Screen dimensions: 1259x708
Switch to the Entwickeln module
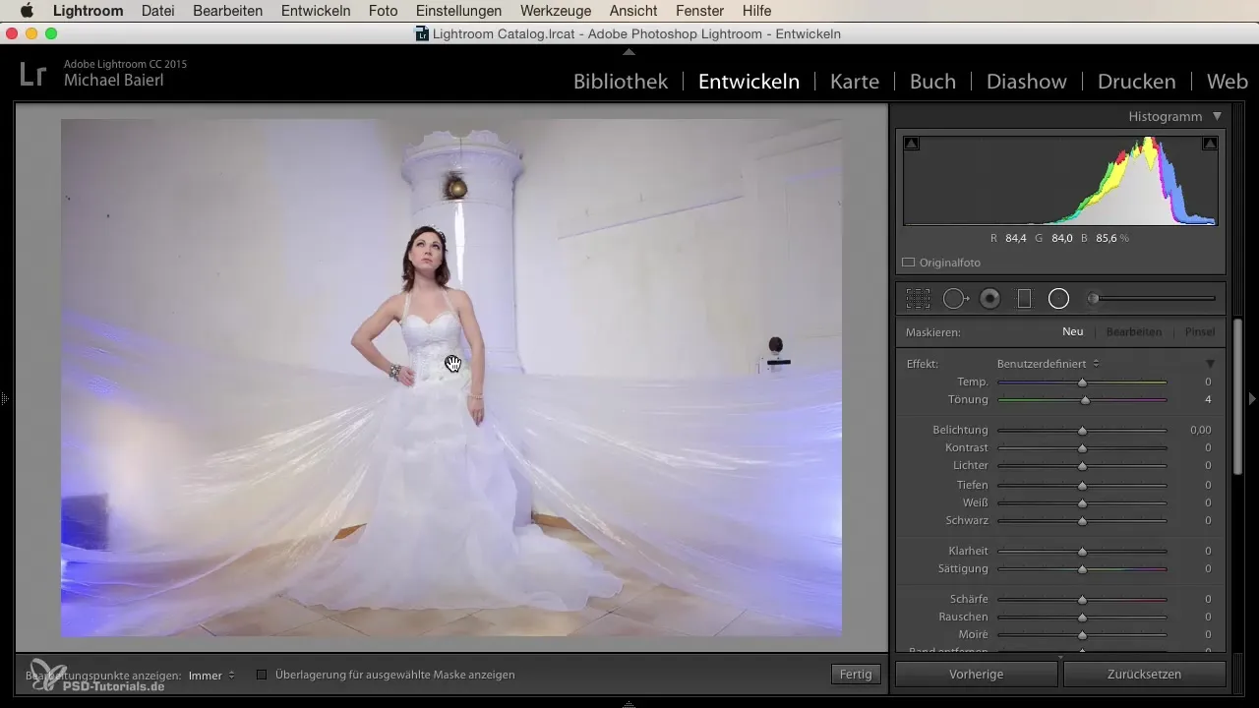tap(749, 82)
